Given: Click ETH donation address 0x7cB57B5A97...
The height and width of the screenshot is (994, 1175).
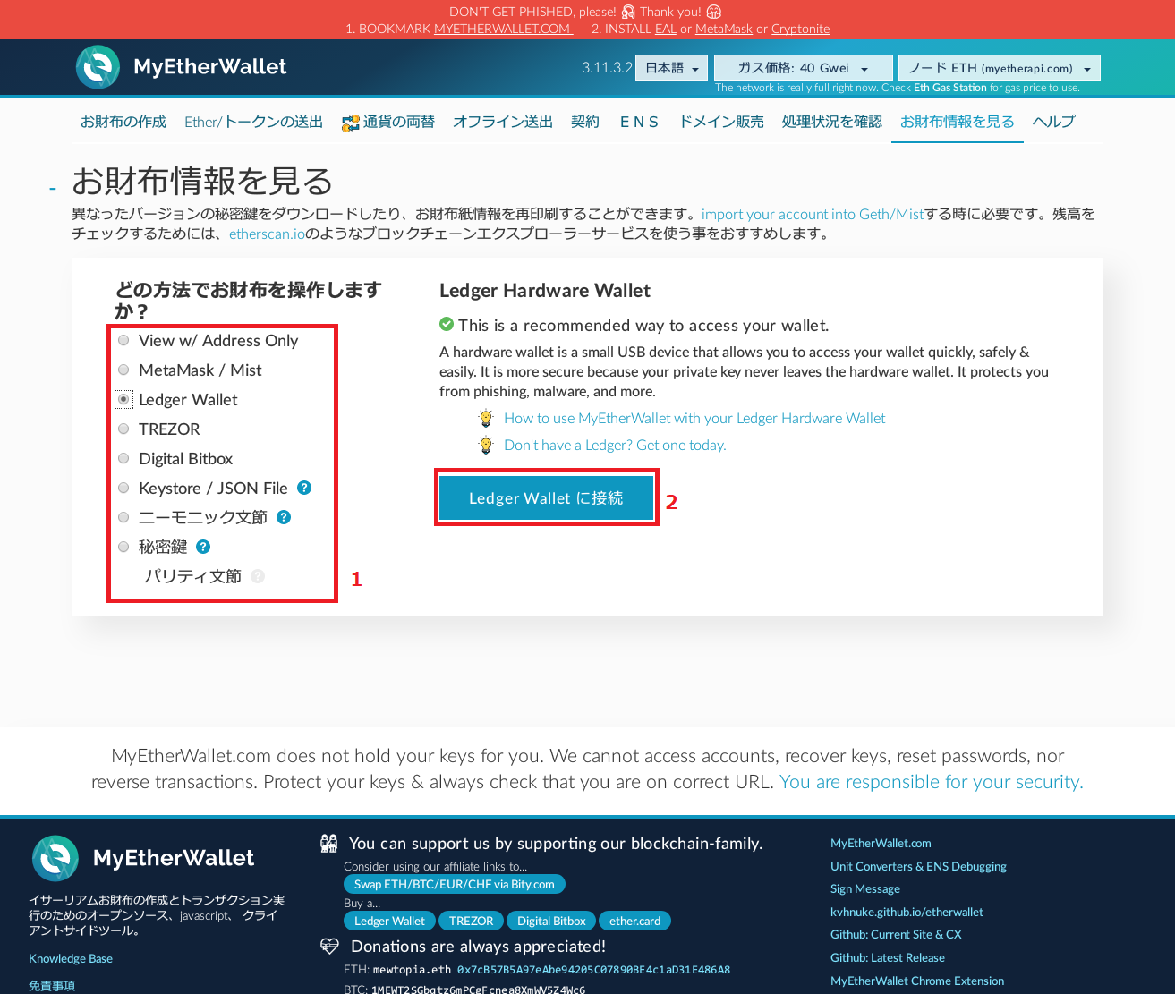Looking at the screenshot, I should point(593,969).
